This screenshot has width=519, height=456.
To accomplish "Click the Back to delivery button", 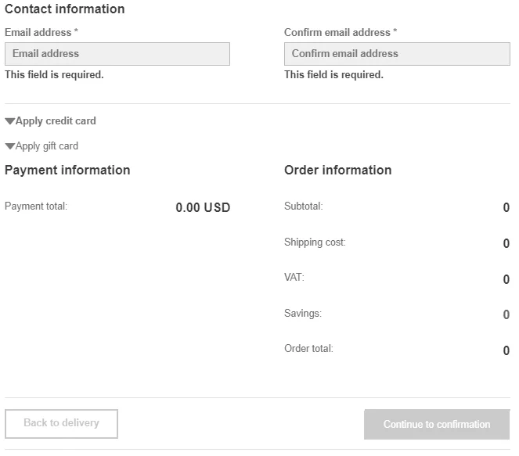I will [61, 424].
